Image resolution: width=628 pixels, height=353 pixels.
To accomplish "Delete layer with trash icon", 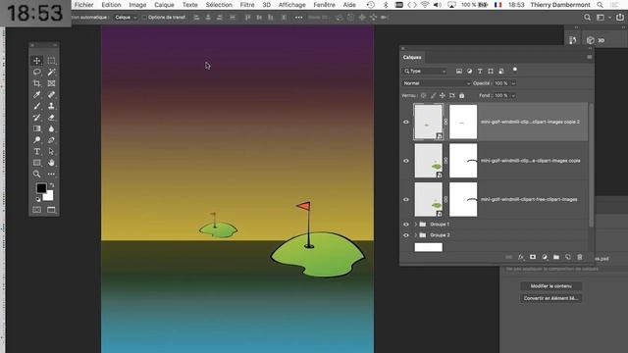I will [x=580, y=257].
